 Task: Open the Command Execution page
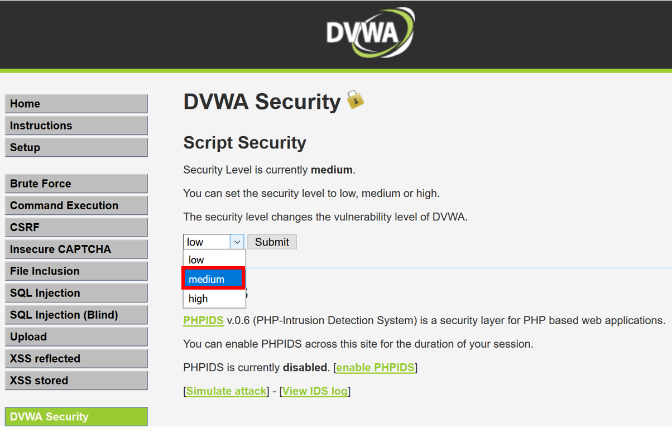[76, 205]
